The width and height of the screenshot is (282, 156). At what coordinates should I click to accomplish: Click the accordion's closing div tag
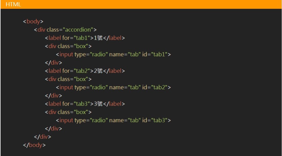43,137
